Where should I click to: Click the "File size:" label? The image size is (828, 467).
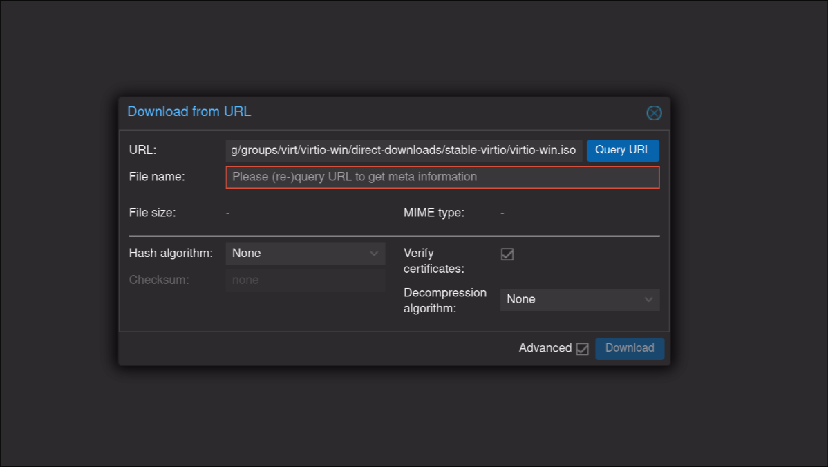(x=152, y=213)
